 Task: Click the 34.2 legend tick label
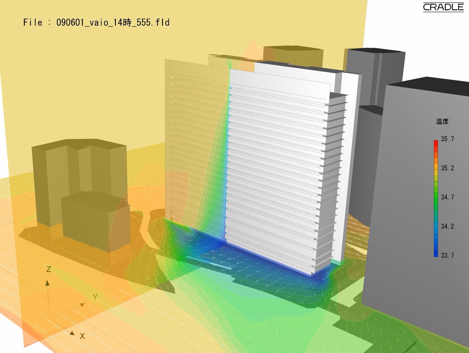tap(447, 226)
